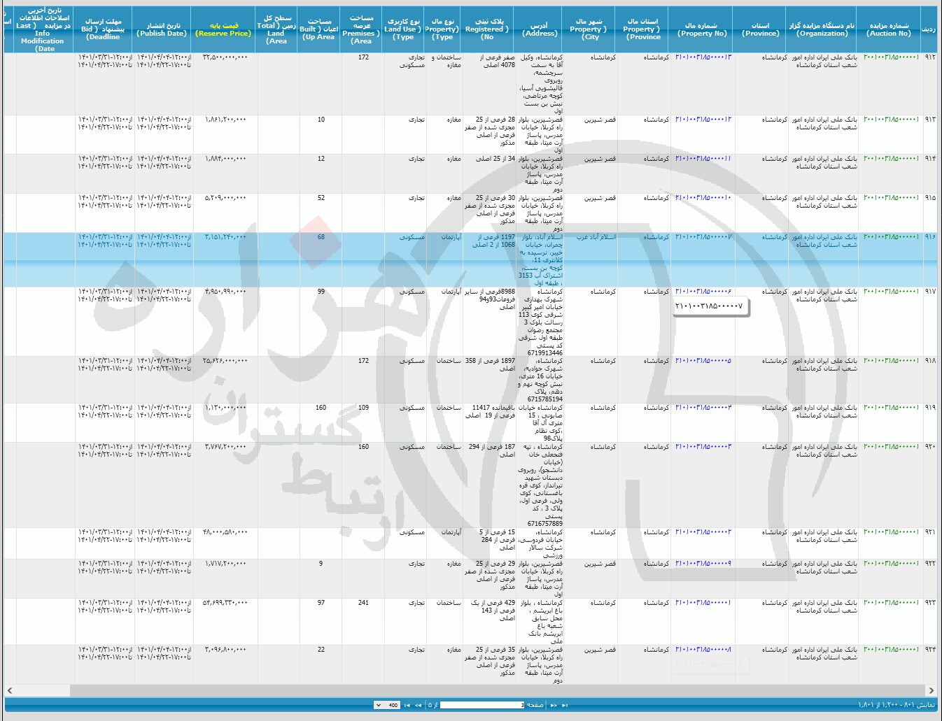Click the pager arrow-with-bar icon at far right
The image size is (942, 721).
tap(565, 705)
